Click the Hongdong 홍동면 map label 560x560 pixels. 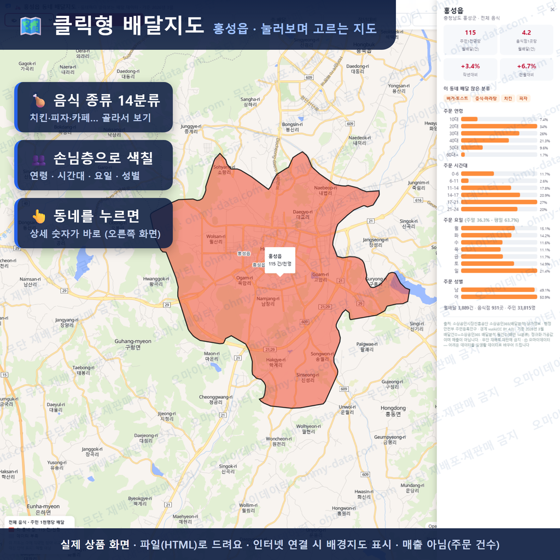[x=393, y=411]
